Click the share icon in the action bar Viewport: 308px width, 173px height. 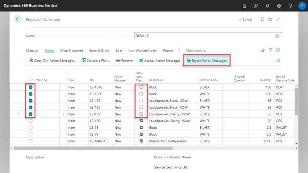tap(263, 50)
